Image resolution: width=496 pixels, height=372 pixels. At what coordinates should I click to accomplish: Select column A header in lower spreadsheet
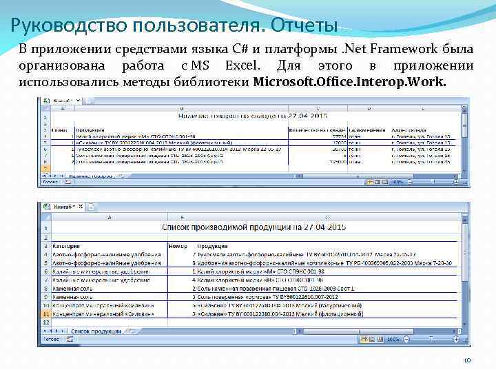coord(110,218)
